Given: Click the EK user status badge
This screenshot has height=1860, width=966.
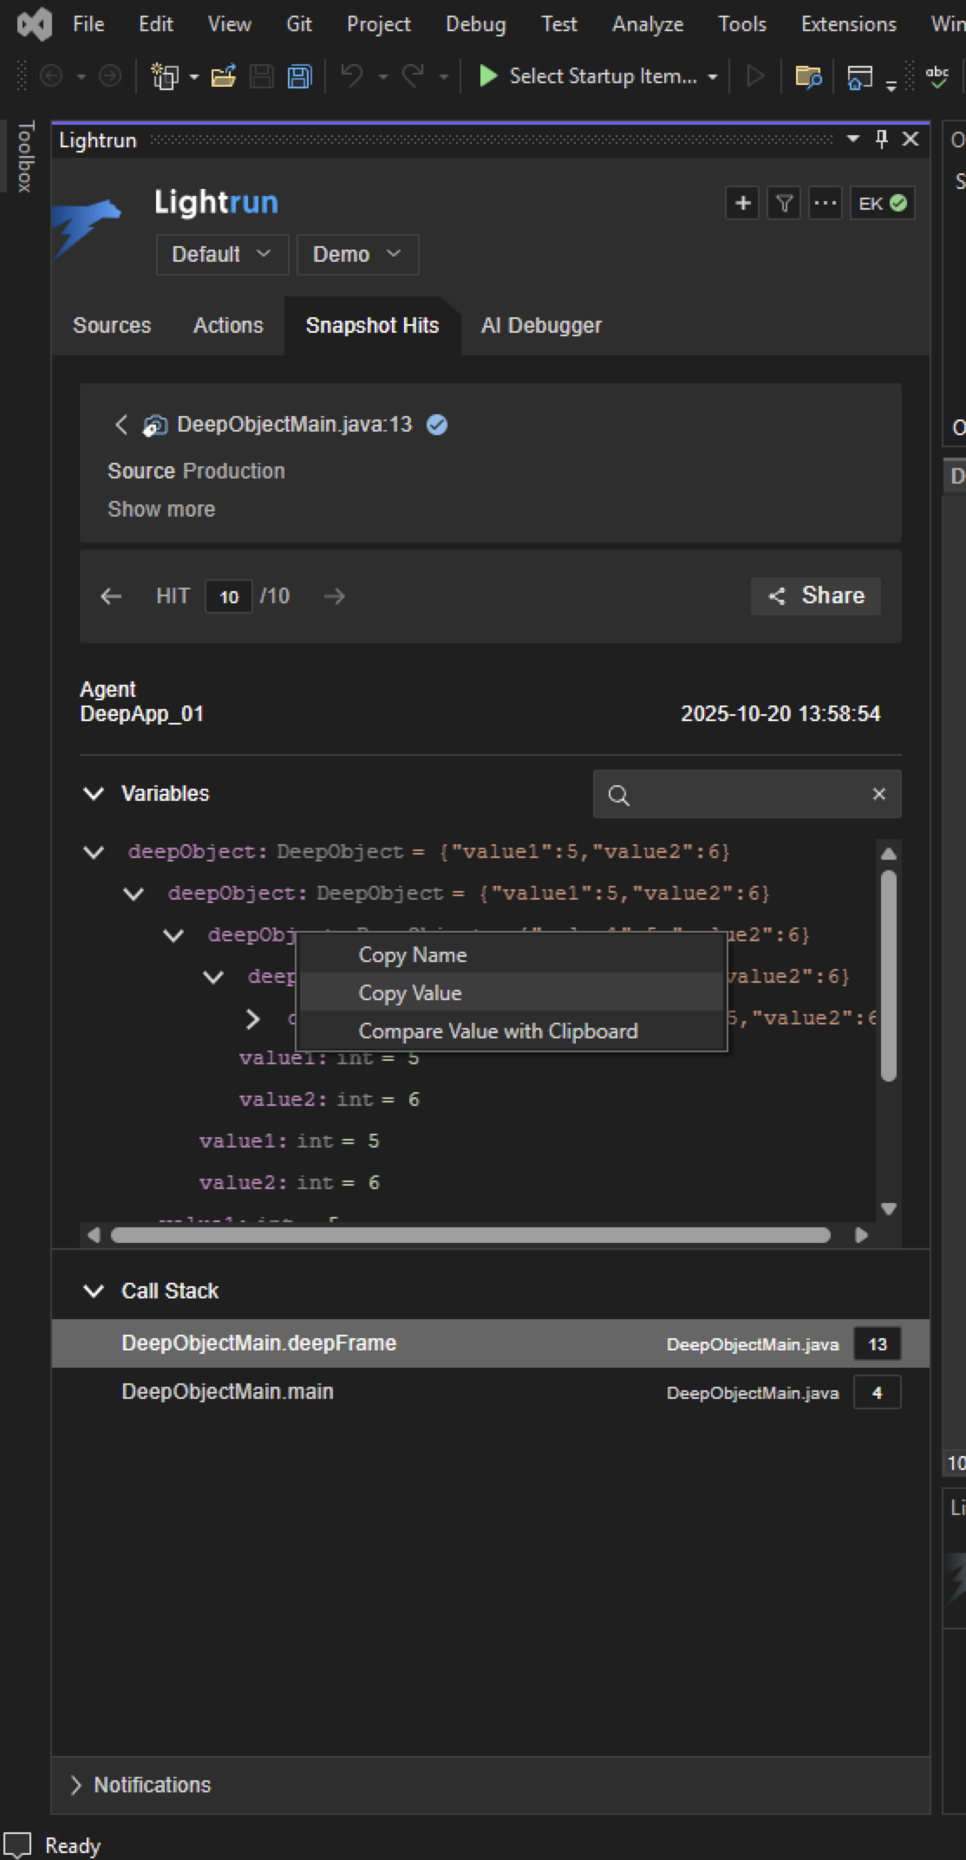Looking at the screenshot, I should pos(882,204).
